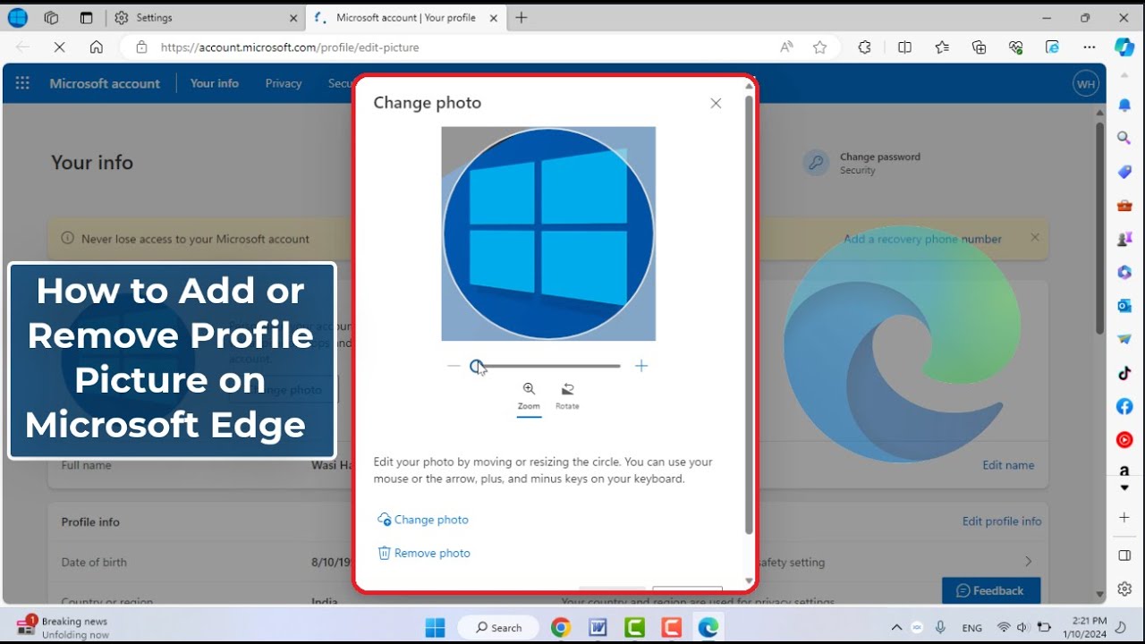Open the Favorites list icon
The image size is (1145, 644).
[x=942, y=47]
